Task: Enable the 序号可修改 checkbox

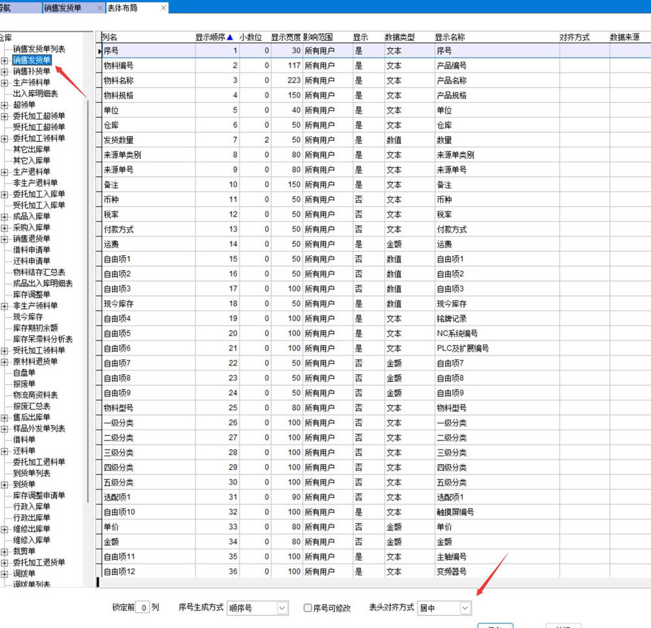Action: 308,608
